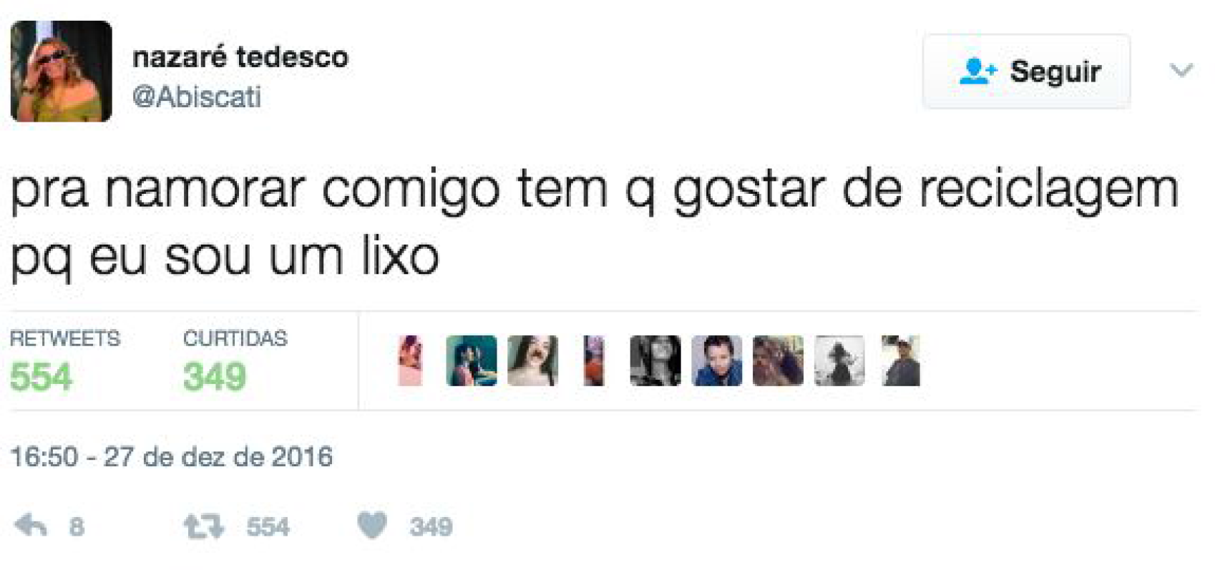Open the sixth liker avatar in blue
This screenshot has width=1215, height=570.
pyautogui.click(x=717, y=361)
